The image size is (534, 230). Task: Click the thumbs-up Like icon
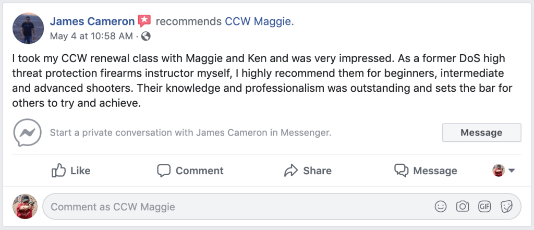pyautogui.click(x=58, y=170)
